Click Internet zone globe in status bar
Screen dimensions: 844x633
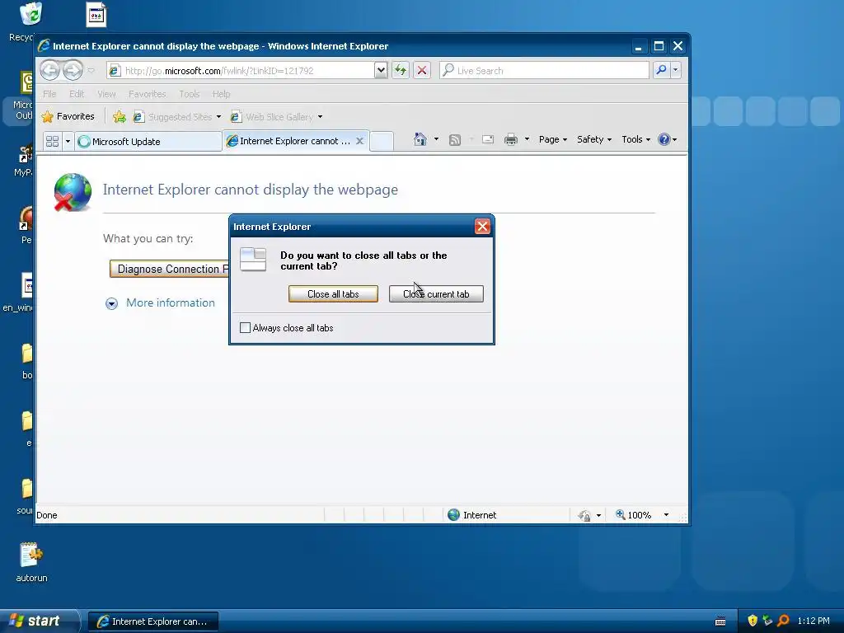pos(454,514)
